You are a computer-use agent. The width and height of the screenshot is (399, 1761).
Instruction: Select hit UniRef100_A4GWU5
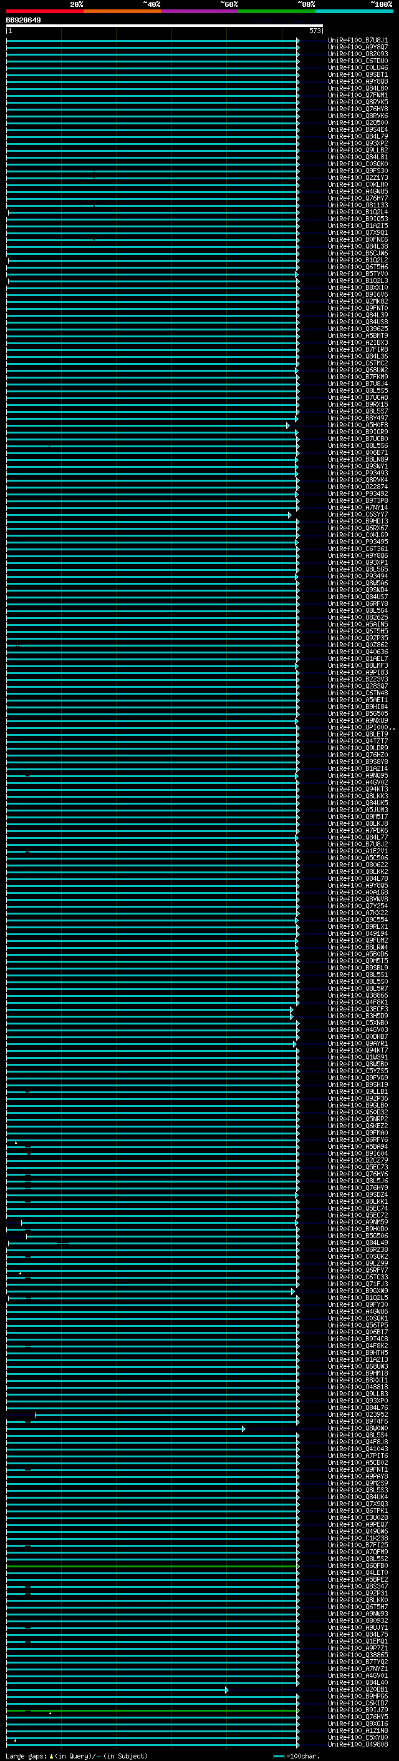tap(358, 191)
